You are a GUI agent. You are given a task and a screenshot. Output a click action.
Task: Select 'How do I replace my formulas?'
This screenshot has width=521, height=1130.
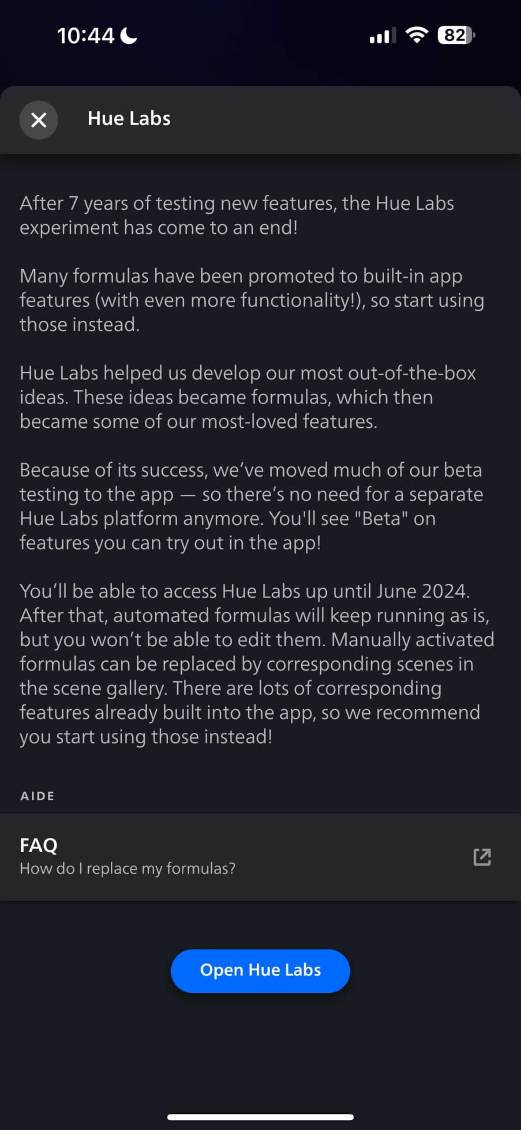click(x=127, y=869)
